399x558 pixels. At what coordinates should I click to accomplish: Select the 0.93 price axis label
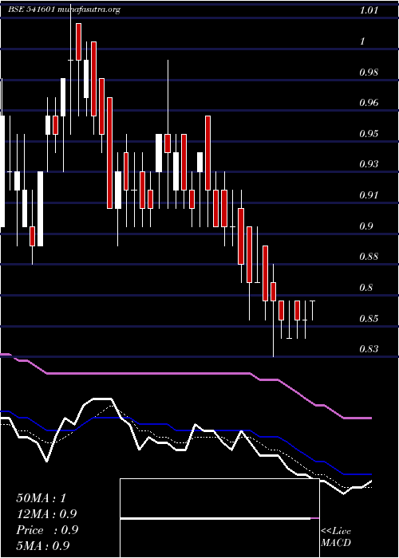click(369, 164)
